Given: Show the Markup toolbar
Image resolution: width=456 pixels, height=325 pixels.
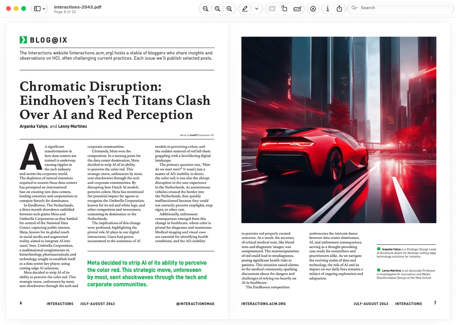Looking at the screenshot, I should click(313, 9).
